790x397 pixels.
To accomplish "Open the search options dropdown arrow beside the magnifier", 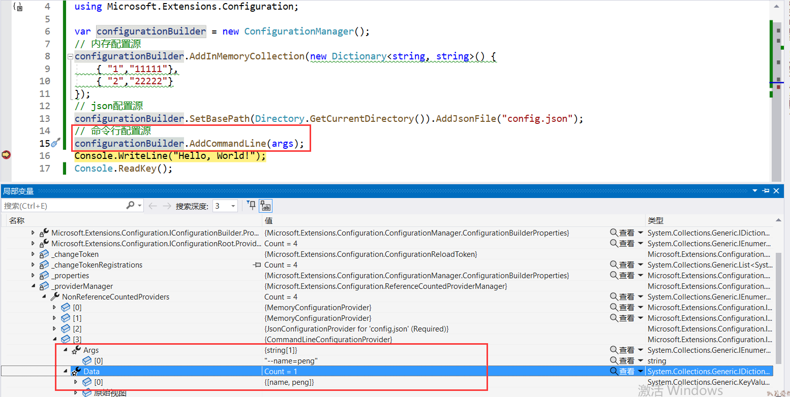I will (140, 206).
